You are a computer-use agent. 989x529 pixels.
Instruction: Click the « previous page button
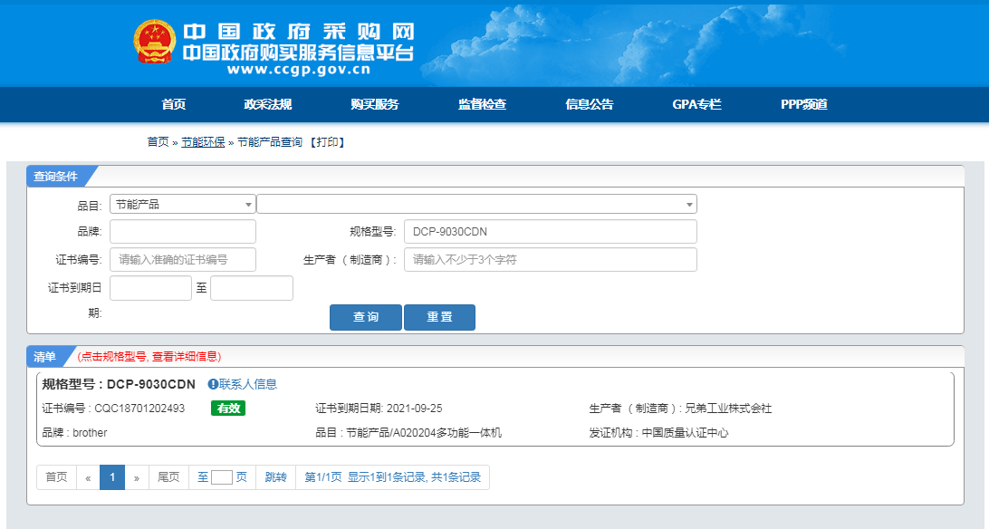[89, 477]
